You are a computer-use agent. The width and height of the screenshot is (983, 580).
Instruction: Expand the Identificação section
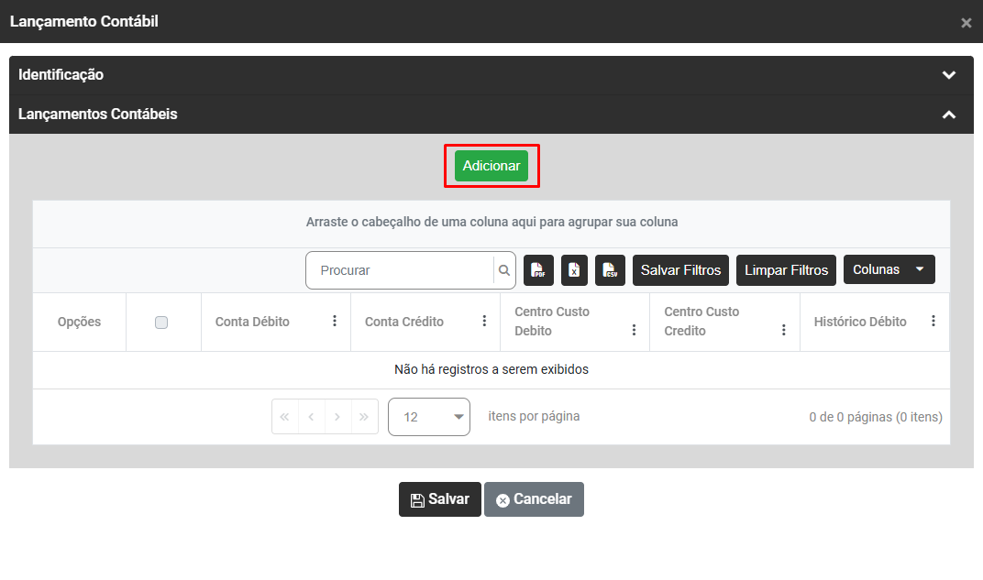coord(949,75)
